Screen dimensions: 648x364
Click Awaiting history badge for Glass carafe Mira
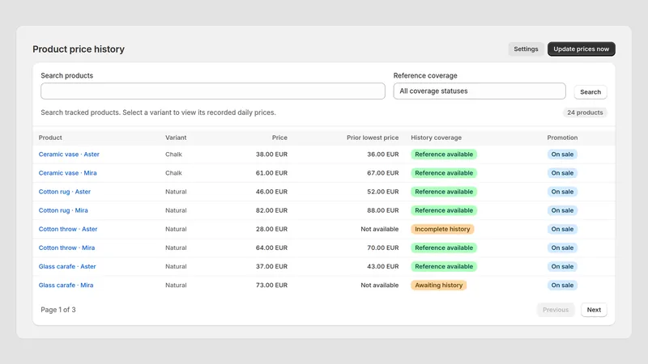click(x=438, y=286)
